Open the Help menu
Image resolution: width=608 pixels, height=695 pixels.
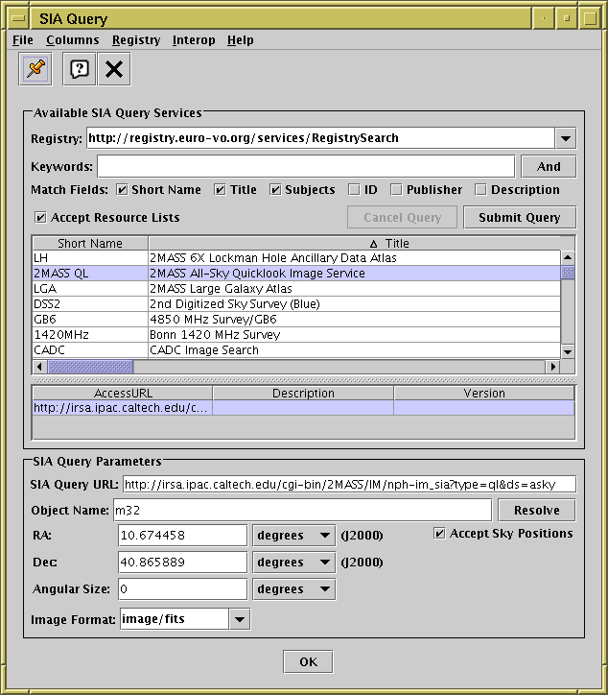coord(241,40)
